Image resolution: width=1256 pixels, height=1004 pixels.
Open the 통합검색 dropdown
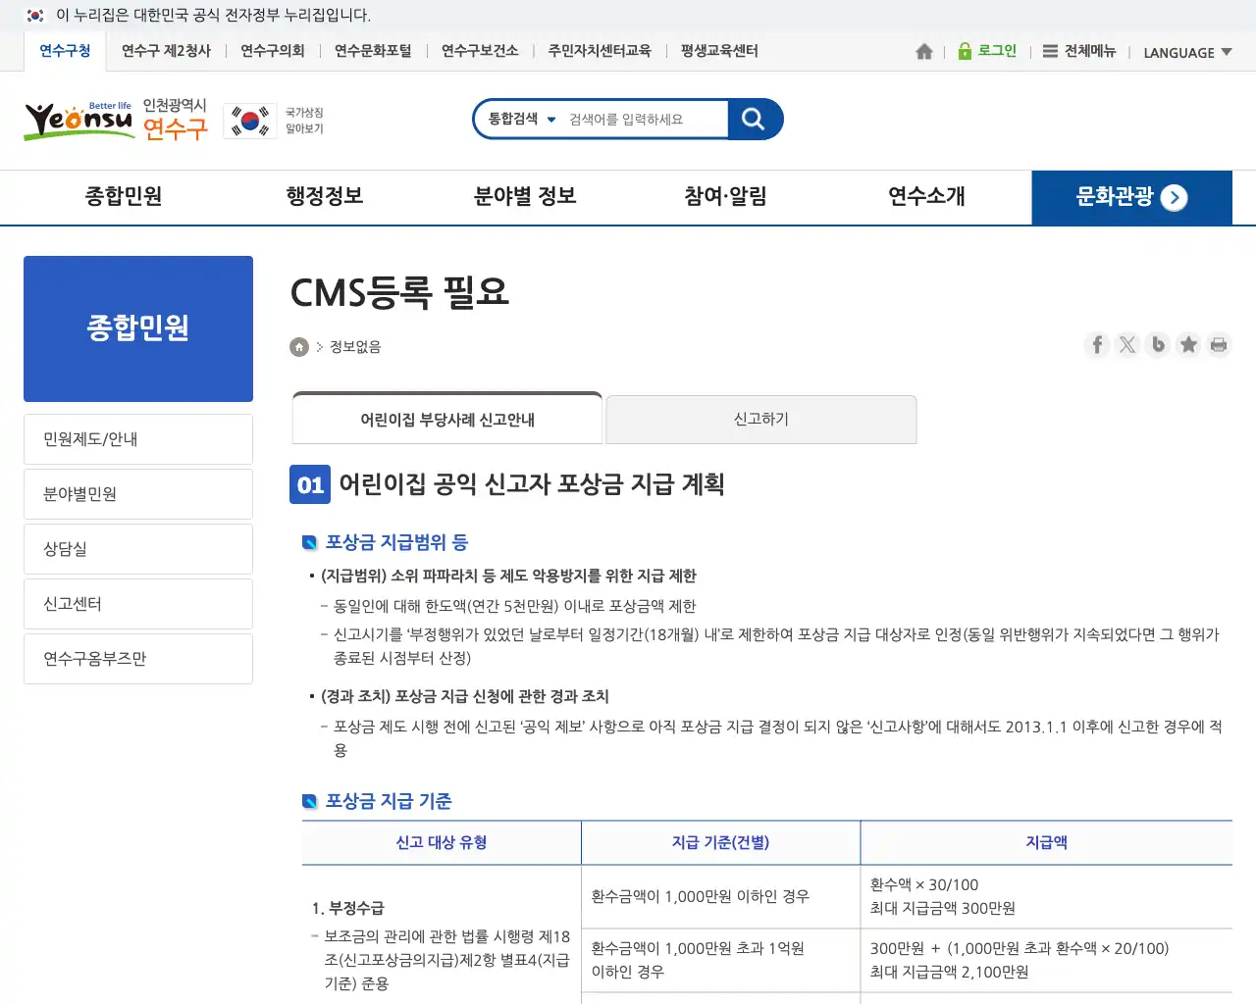[522, 120]
